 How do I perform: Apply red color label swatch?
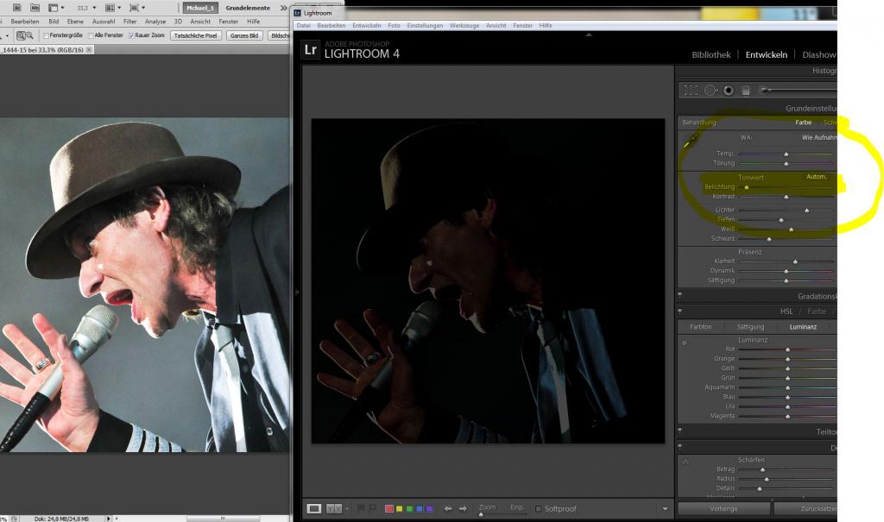click(x=389, y=508)
